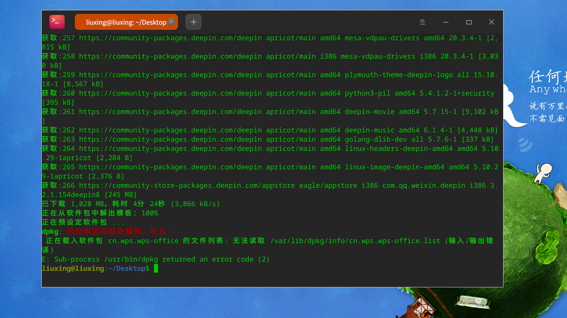The width and height of the screenshot is (567, 318).
Task: Open the terminal hamburger menu
Action: coord(423,22)
